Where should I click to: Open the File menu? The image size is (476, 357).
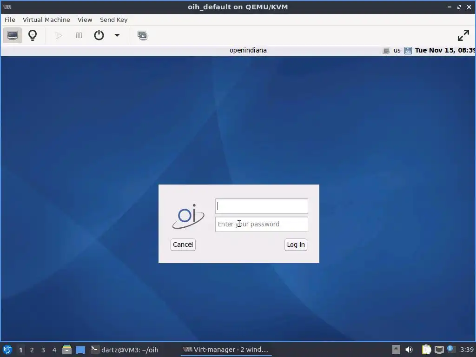[10, 20]
